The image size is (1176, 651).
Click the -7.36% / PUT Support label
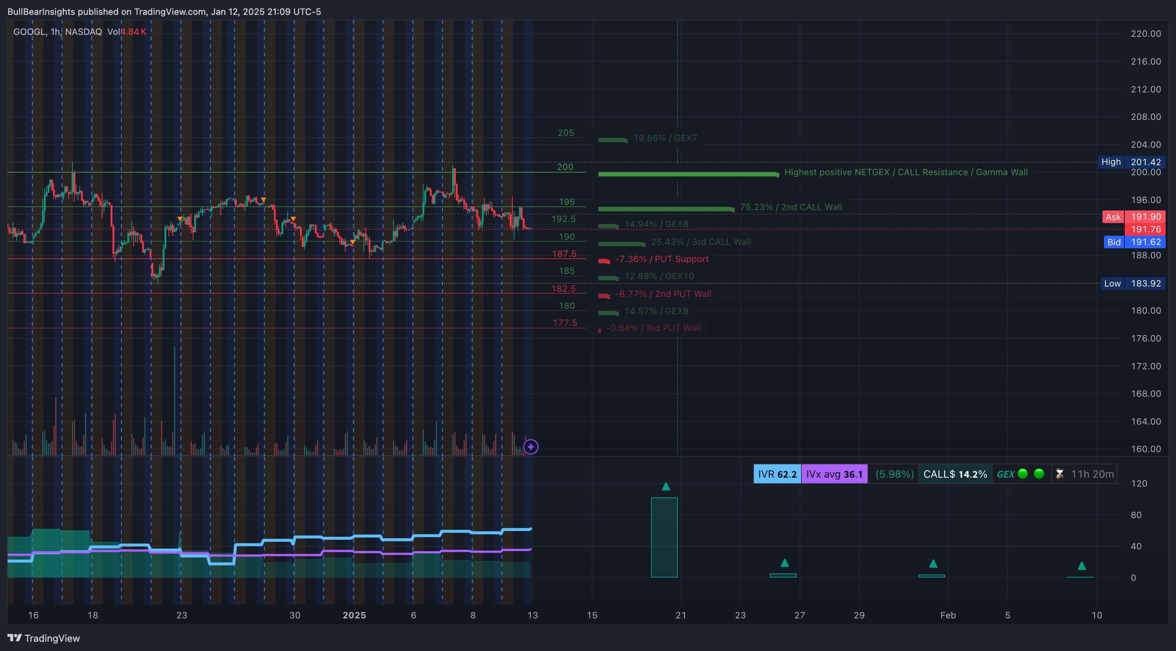(661, 259)
